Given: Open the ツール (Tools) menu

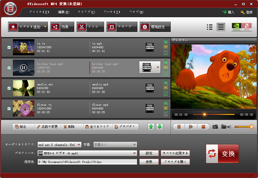Looking at the screenshot, I should point(112,12).
